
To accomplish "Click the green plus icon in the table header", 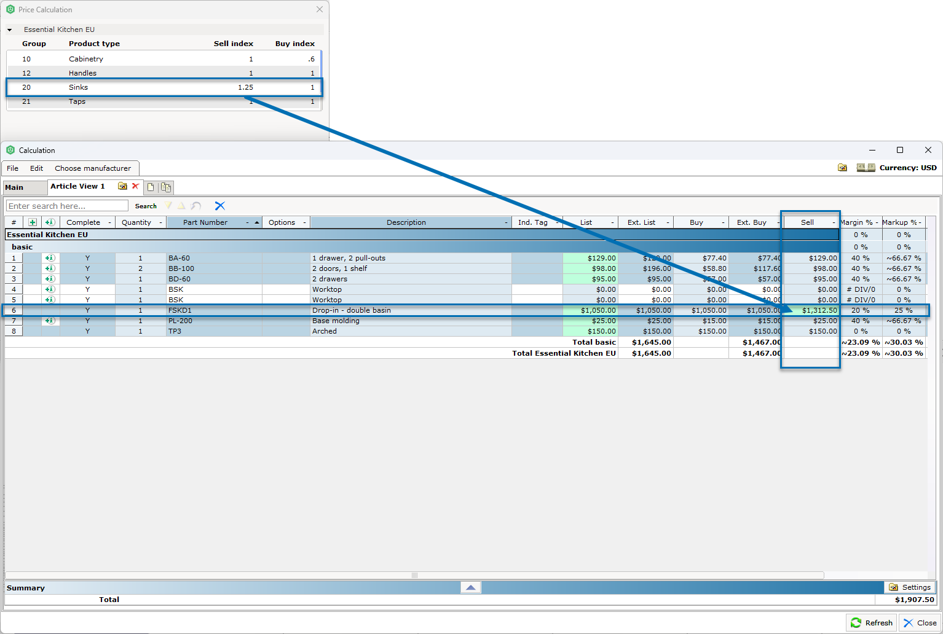I will (x=32, y=222).
